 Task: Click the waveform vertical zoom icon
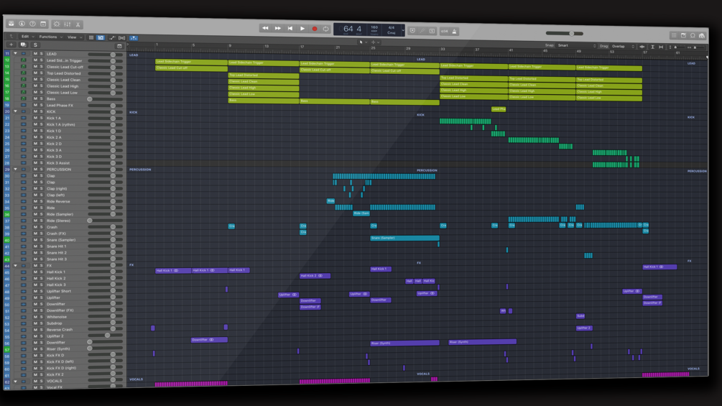(x=642, y=47)
